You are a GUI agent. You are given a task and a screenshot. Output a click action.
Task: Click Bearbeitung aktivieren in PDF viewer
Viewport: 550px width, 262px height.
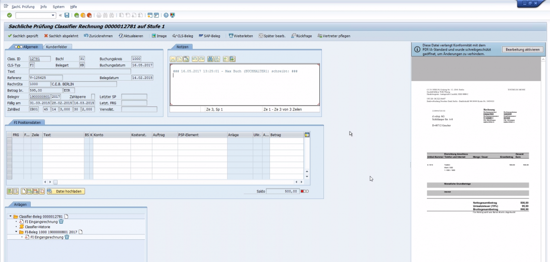[x=522, y=50]
